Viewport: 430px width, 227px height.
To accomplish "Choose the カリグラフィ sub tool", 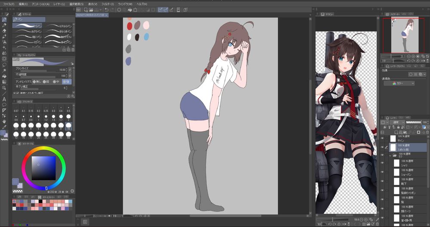I will click(58, 36).
